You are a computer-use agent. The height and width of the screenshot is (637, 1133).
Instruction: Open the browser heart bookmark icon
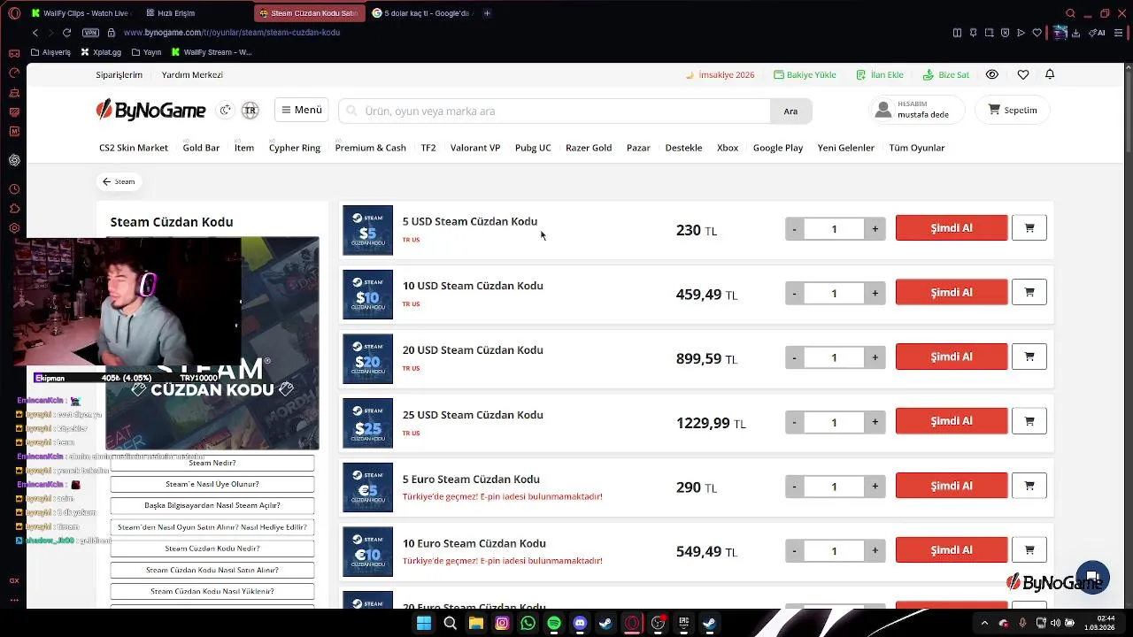tap(1036, 33)
